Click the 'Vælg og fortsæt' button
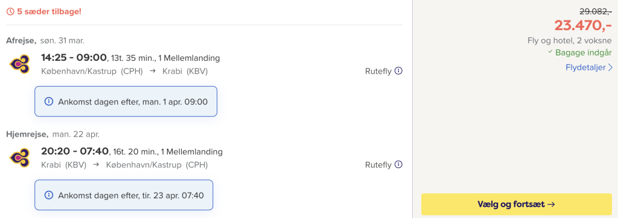This screenshot has height=218, width=618. point(517,204)
